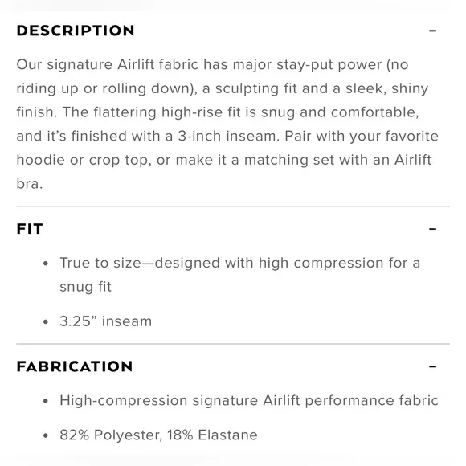Click 'hoodie or crop top' phrase
The width and height of the screenshot is (466, 466).
coord(82,160)
